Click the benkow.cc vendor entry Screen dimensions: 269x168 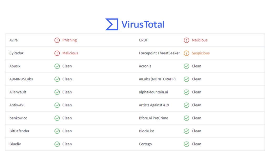[18, 118]
